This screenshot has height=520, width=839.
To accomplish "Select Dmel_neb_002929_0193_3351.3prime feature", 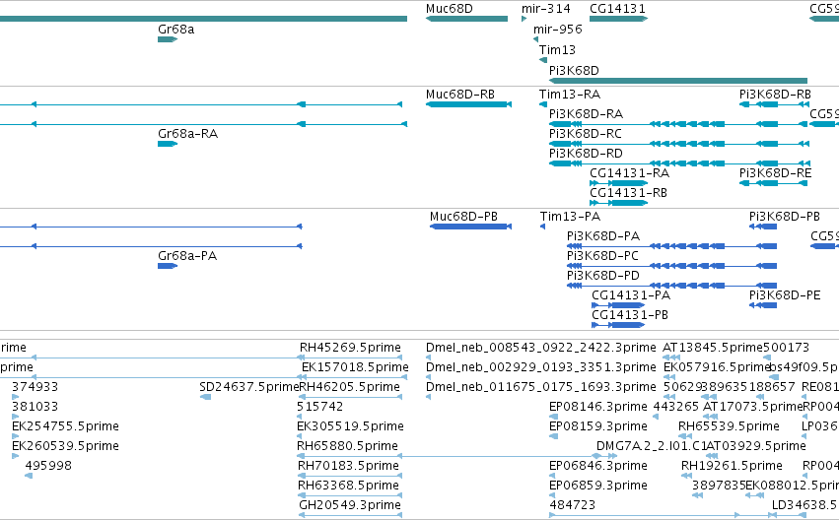I will tap(428, 377).
